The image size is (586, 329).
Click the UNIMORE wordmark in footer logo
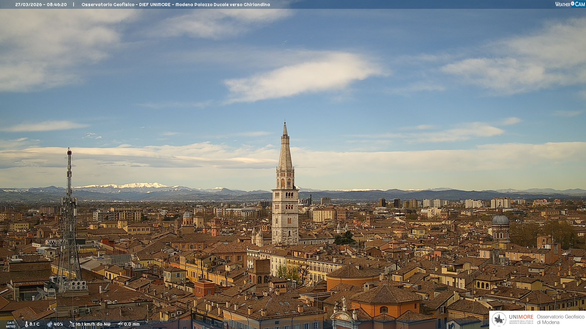pyautogui.click(x=521, y=317)
